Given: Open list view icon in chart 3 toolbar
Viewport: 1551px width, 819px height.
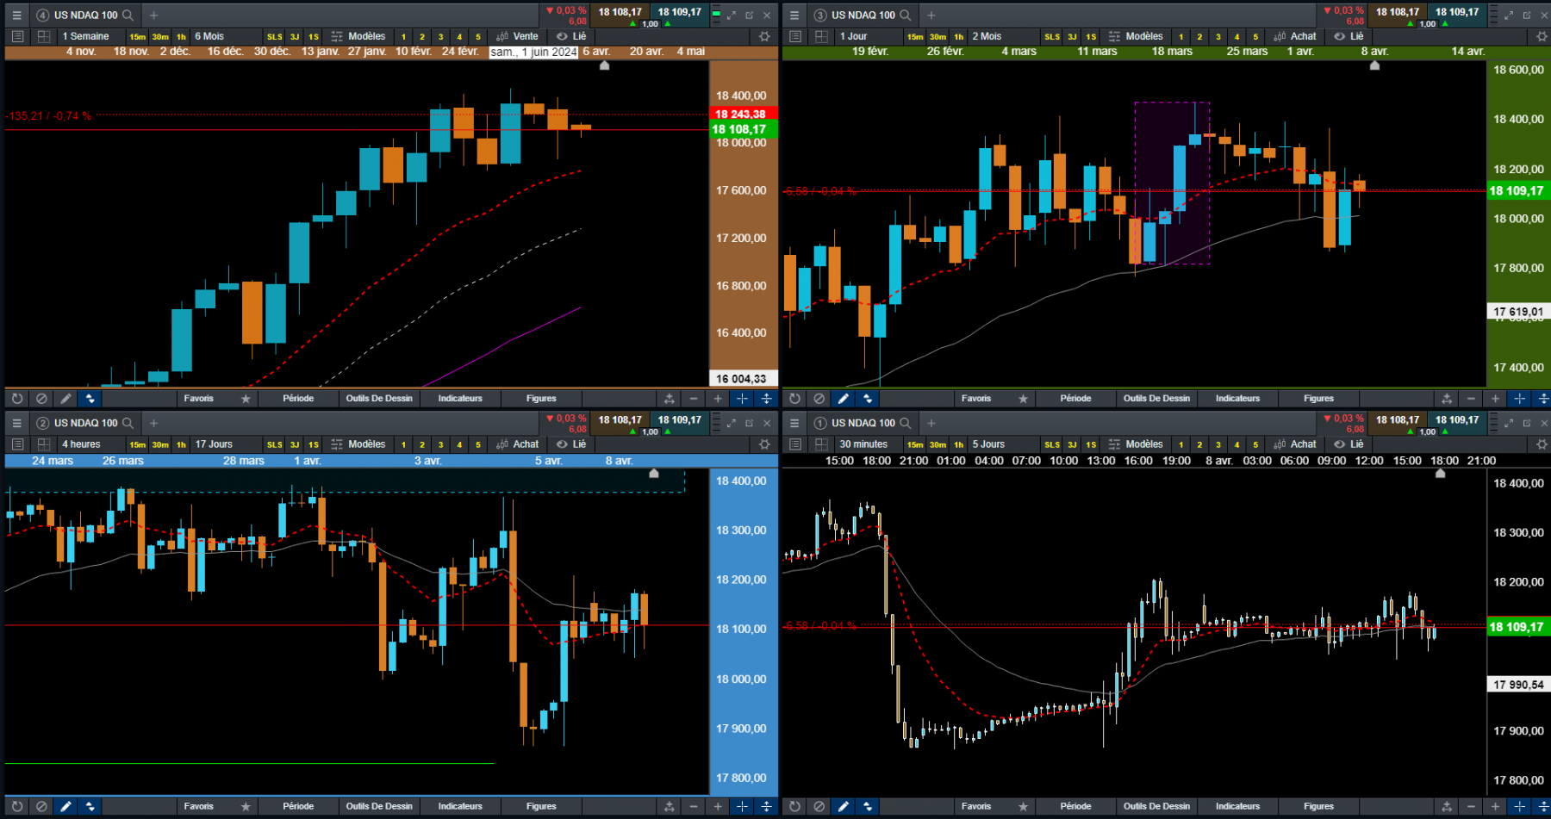Looking at the screenshot, I should point(795,36).
